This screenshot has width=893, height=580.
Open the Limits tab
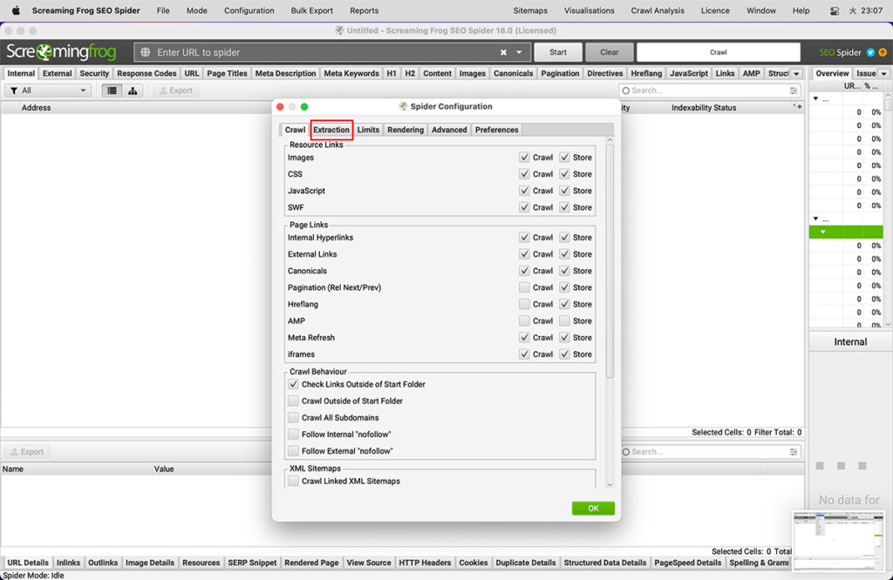(x=368, y=130)
